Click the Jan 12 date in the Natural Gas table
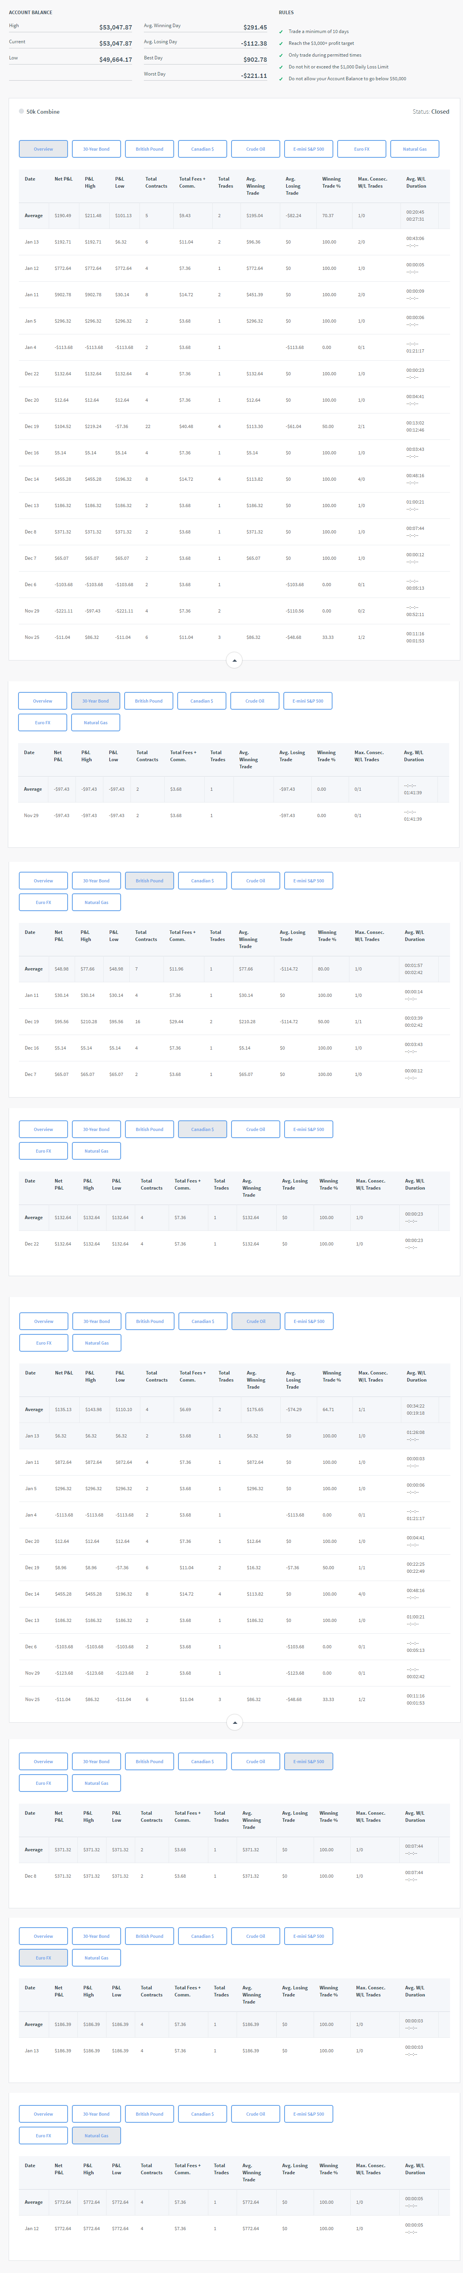 click(32, 2229)
